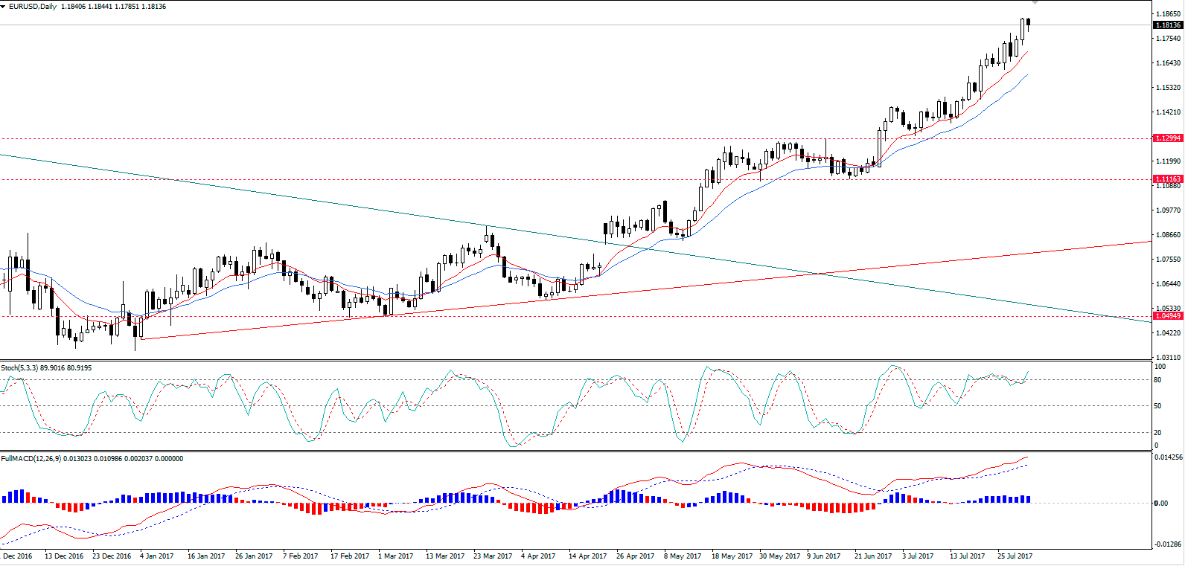Viewport: 1185px width, 566px height.
Task: Select the stochastic 50 level scale label
Action: pyautogui.click(x=1157, y=406)
